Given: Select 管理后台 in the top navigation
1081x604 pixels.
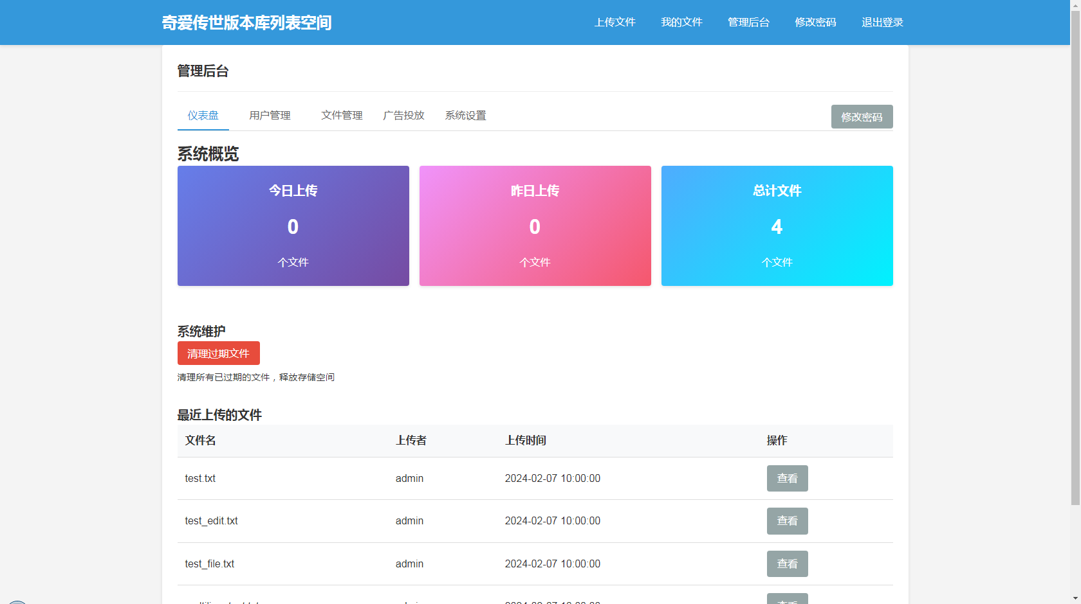Looking at the screenshot, I should point(748,22).
